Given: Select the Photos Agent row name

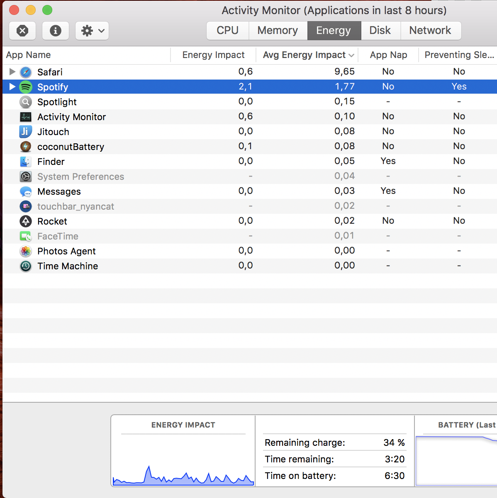Looking at the screenshot, I should tap(66, 251).
